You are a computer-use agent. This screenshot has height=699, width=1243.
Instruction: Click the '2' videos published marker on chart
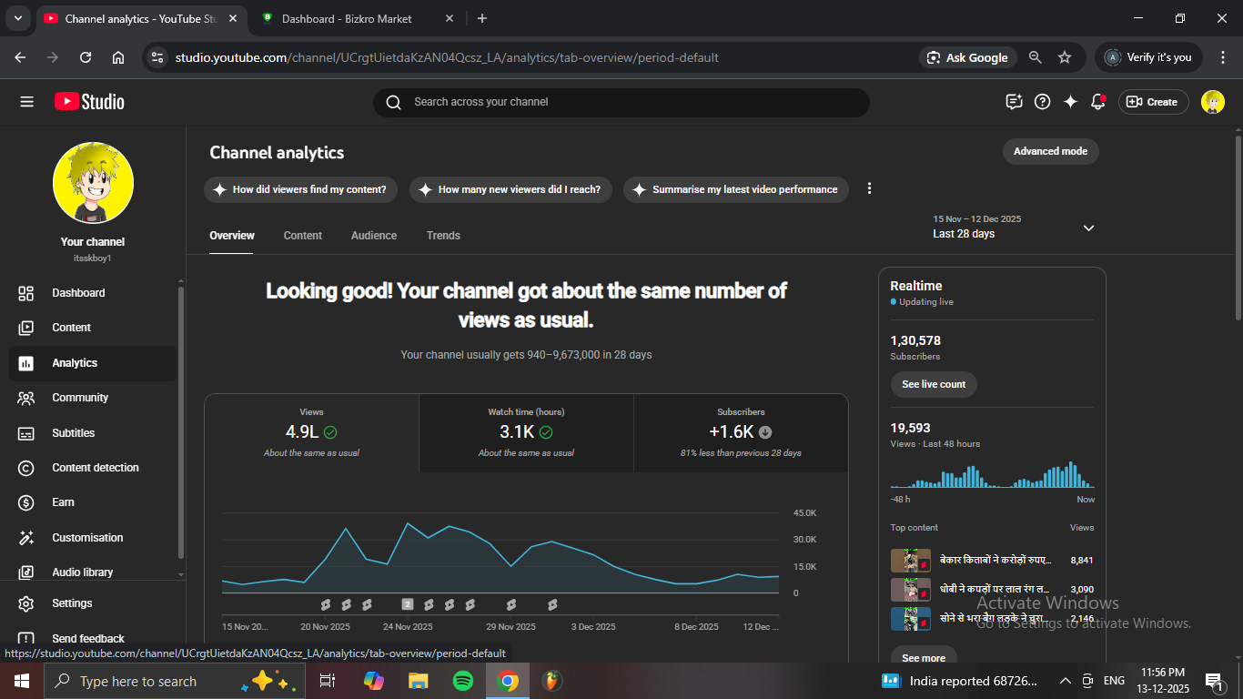[x=408, y=604]
